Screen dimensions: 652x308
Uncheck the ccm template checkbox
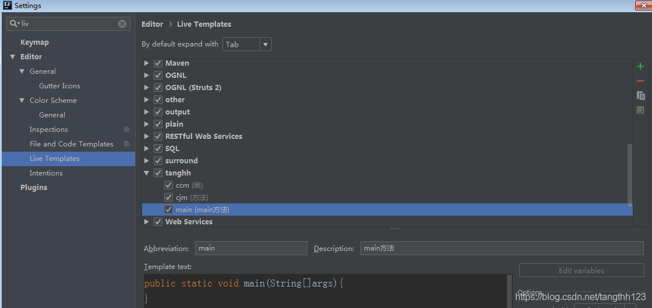click(x=168, y=185)
